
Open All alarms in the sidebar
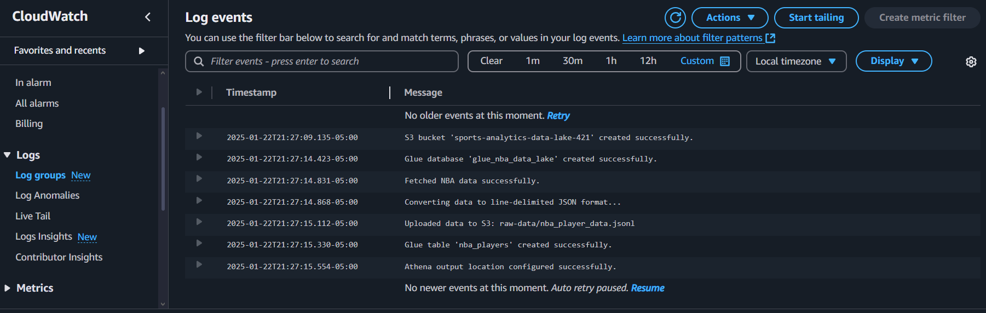tap(37, 103)
